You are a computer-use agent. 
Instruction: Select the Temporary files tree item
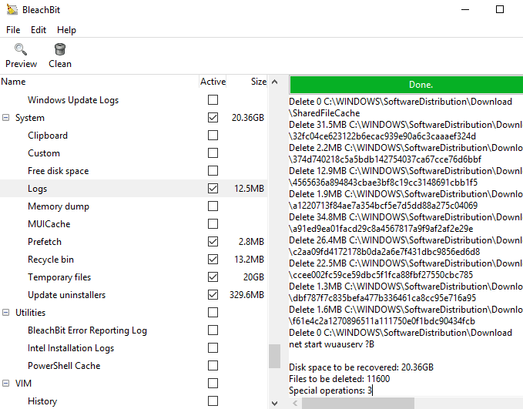[x=59, y=277]
